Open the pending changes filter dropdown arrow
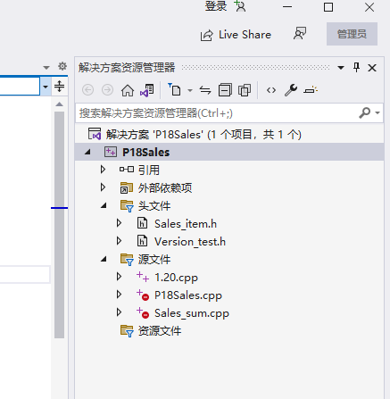Screen dimensions: 390x399 click(190, 90)
